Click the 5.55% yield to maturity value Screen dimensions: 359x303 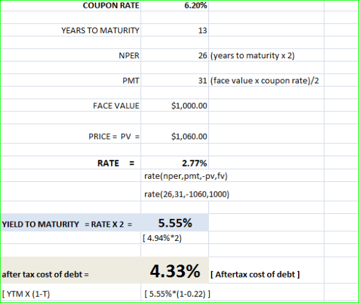click(175, 223)
